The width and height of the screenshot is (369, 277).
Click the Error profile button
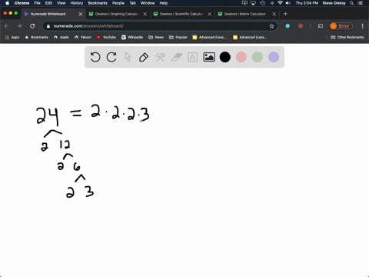click(341, 26)
